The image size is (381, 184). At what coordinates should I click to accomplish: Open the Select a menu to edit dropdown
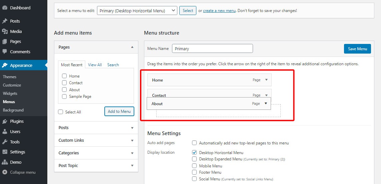[137, 11]
